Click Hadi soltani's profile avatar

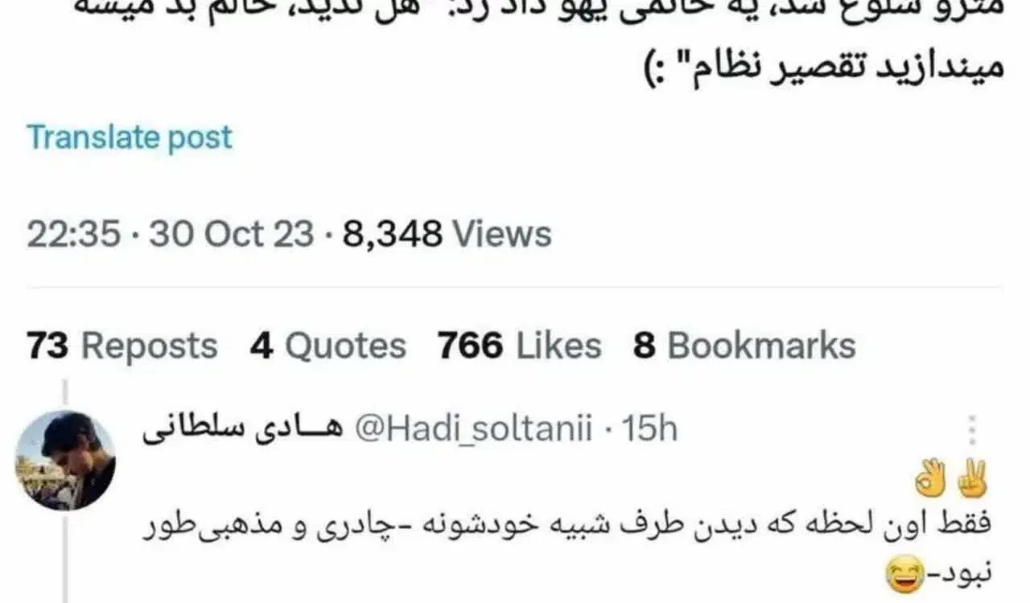click(x=65, y=461)
